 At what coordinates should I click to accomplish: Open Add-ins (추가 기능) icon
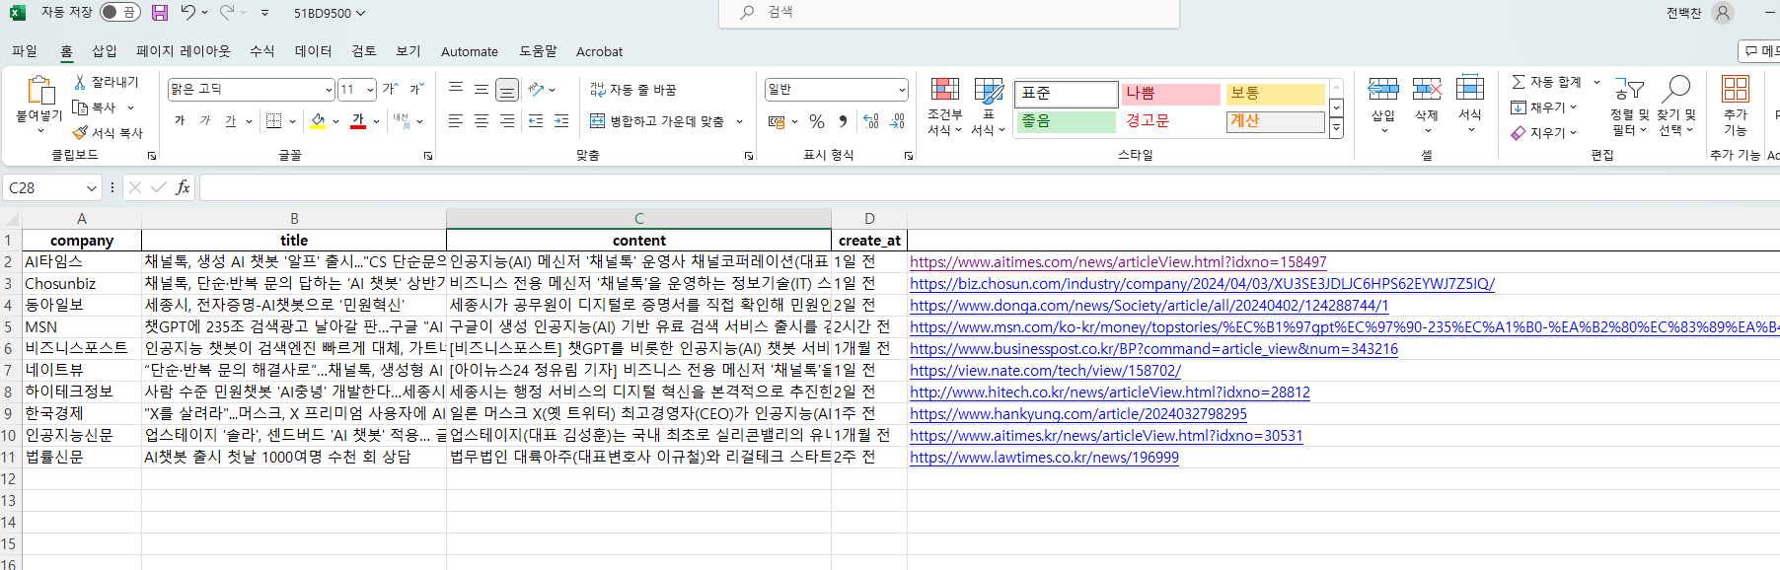(x=1736, y=90)
